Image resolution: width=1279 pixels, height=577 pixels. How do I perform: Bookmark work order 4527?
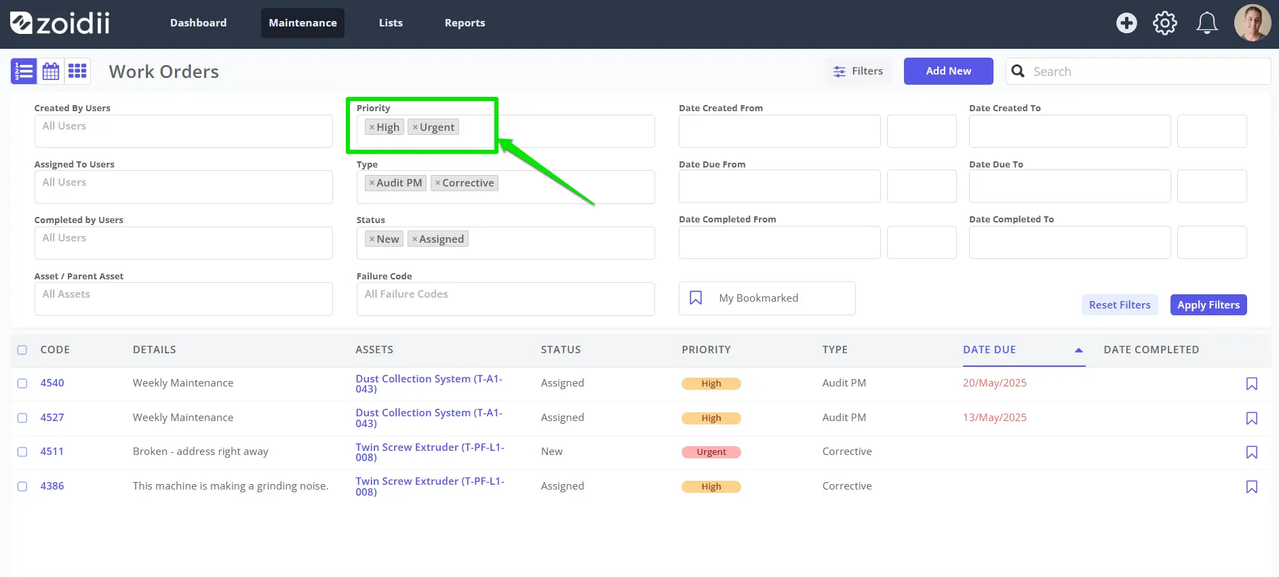click(x=1252, y=418)
